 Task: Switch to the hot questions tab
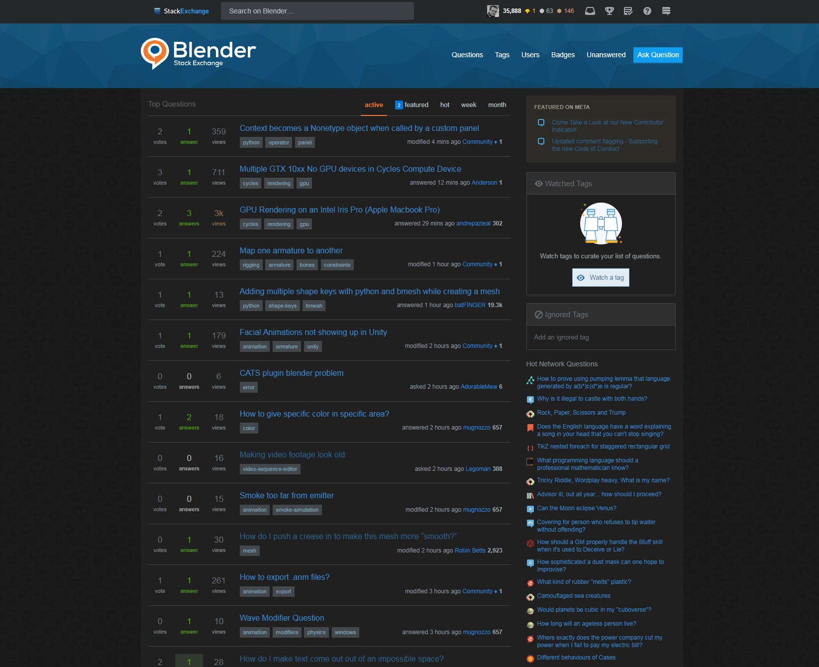(444, 105)
